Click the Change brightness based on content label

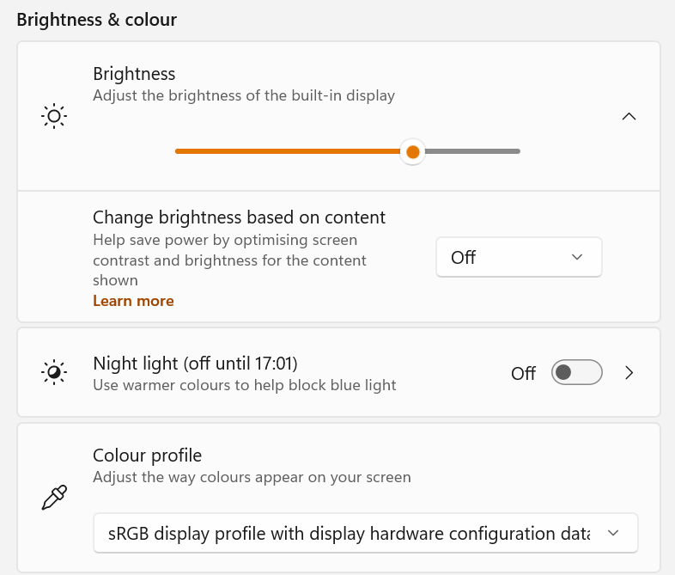click(239, 217)
